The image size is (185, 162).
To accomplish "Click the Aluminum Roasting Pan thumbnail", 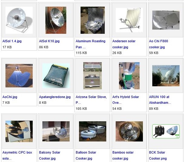I will pos(93,20).
